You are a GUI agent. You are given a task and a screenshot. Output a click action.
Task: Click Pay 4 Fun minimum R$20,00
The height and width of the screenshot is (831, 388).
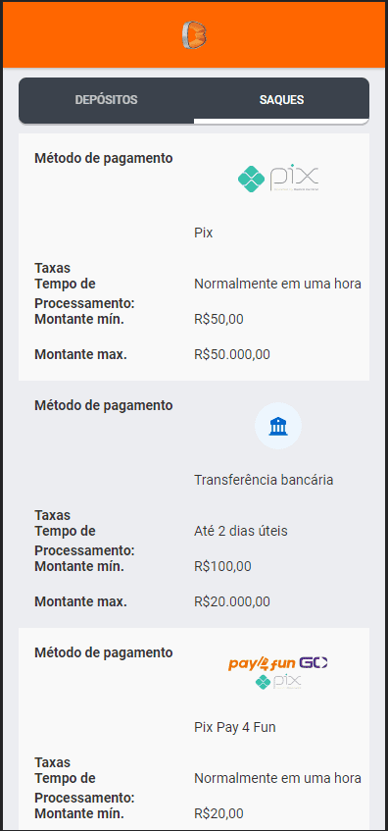[219, 813]
